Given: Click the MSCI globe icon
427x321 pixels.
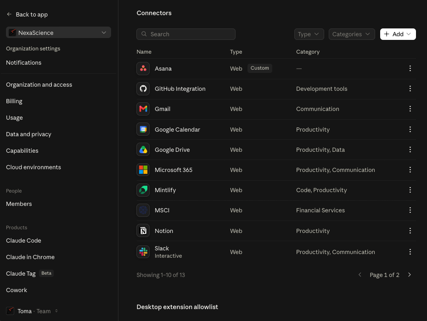Looking at the screenshot, I should (x=143, y=210).
